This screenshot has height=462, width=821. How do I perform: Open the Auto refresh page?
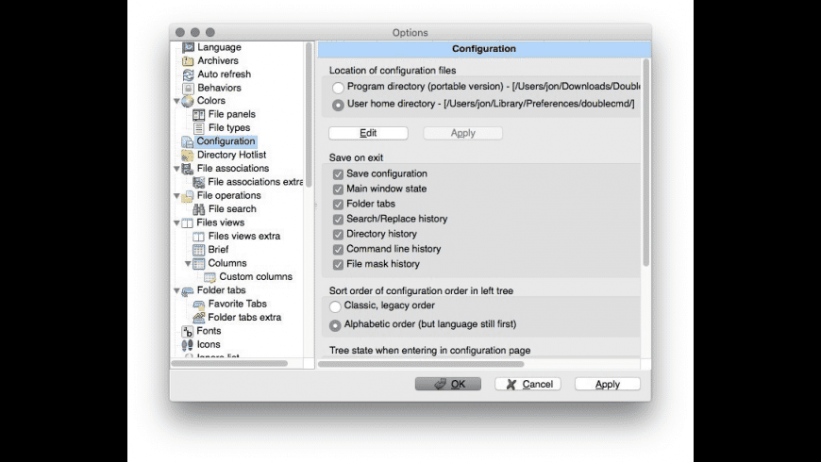pos(224,74)
